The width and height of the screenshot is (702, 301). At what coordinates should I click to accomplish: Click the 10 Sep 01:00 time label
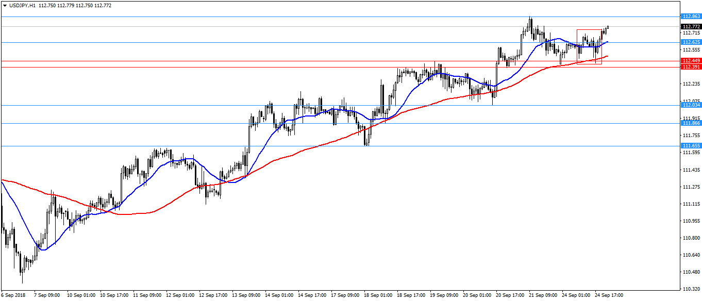pos(81,296)
